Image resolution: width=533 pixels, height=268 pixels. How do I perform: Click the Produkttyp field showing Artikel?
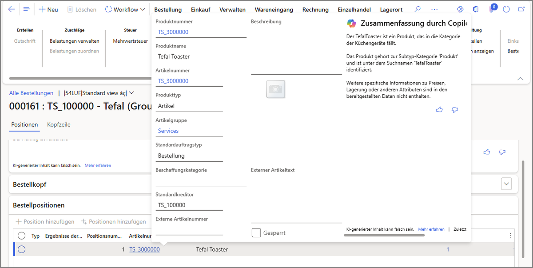click(x=189, y=106)
